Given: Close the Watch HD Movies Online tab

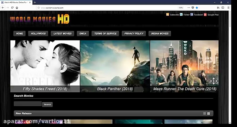Looking at the screenshot, I should click(30, 2).
